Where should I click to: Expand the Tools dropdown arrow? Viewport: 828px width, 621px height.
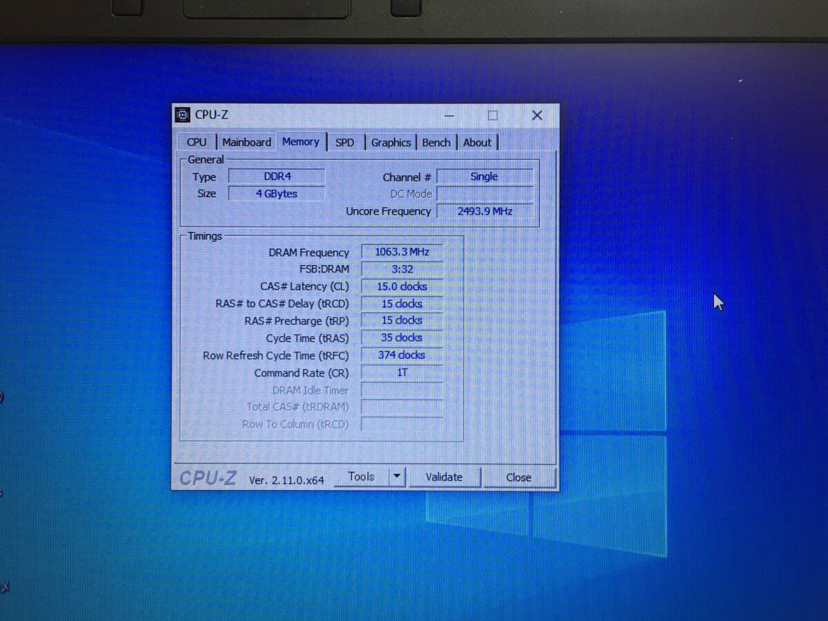point(397,476)
